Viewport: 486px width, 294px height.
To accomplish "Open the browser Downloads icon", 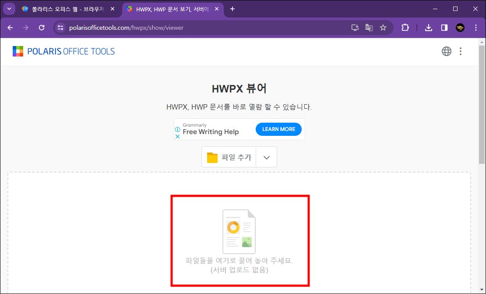I will tap(429, 27).
